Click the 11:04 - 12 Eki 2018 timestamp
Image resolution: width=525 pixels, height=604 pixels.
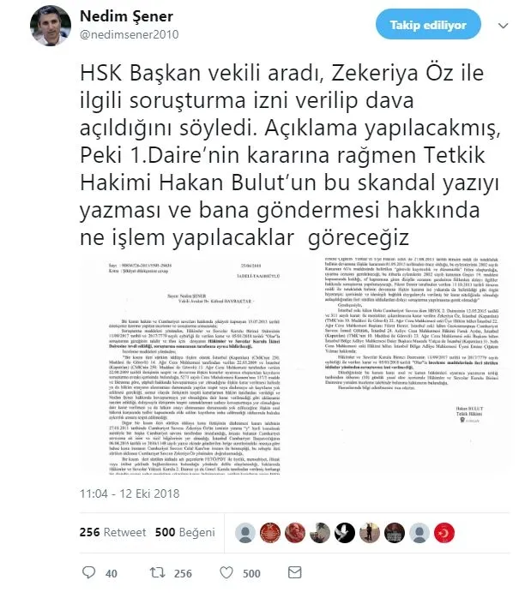(130, 493)
